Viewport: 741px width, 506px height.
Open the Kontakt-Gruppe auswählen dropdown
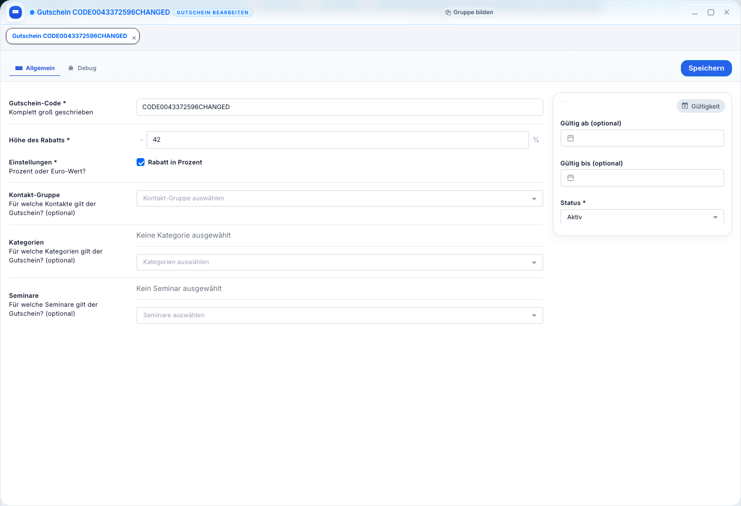[x=339, y=198]
